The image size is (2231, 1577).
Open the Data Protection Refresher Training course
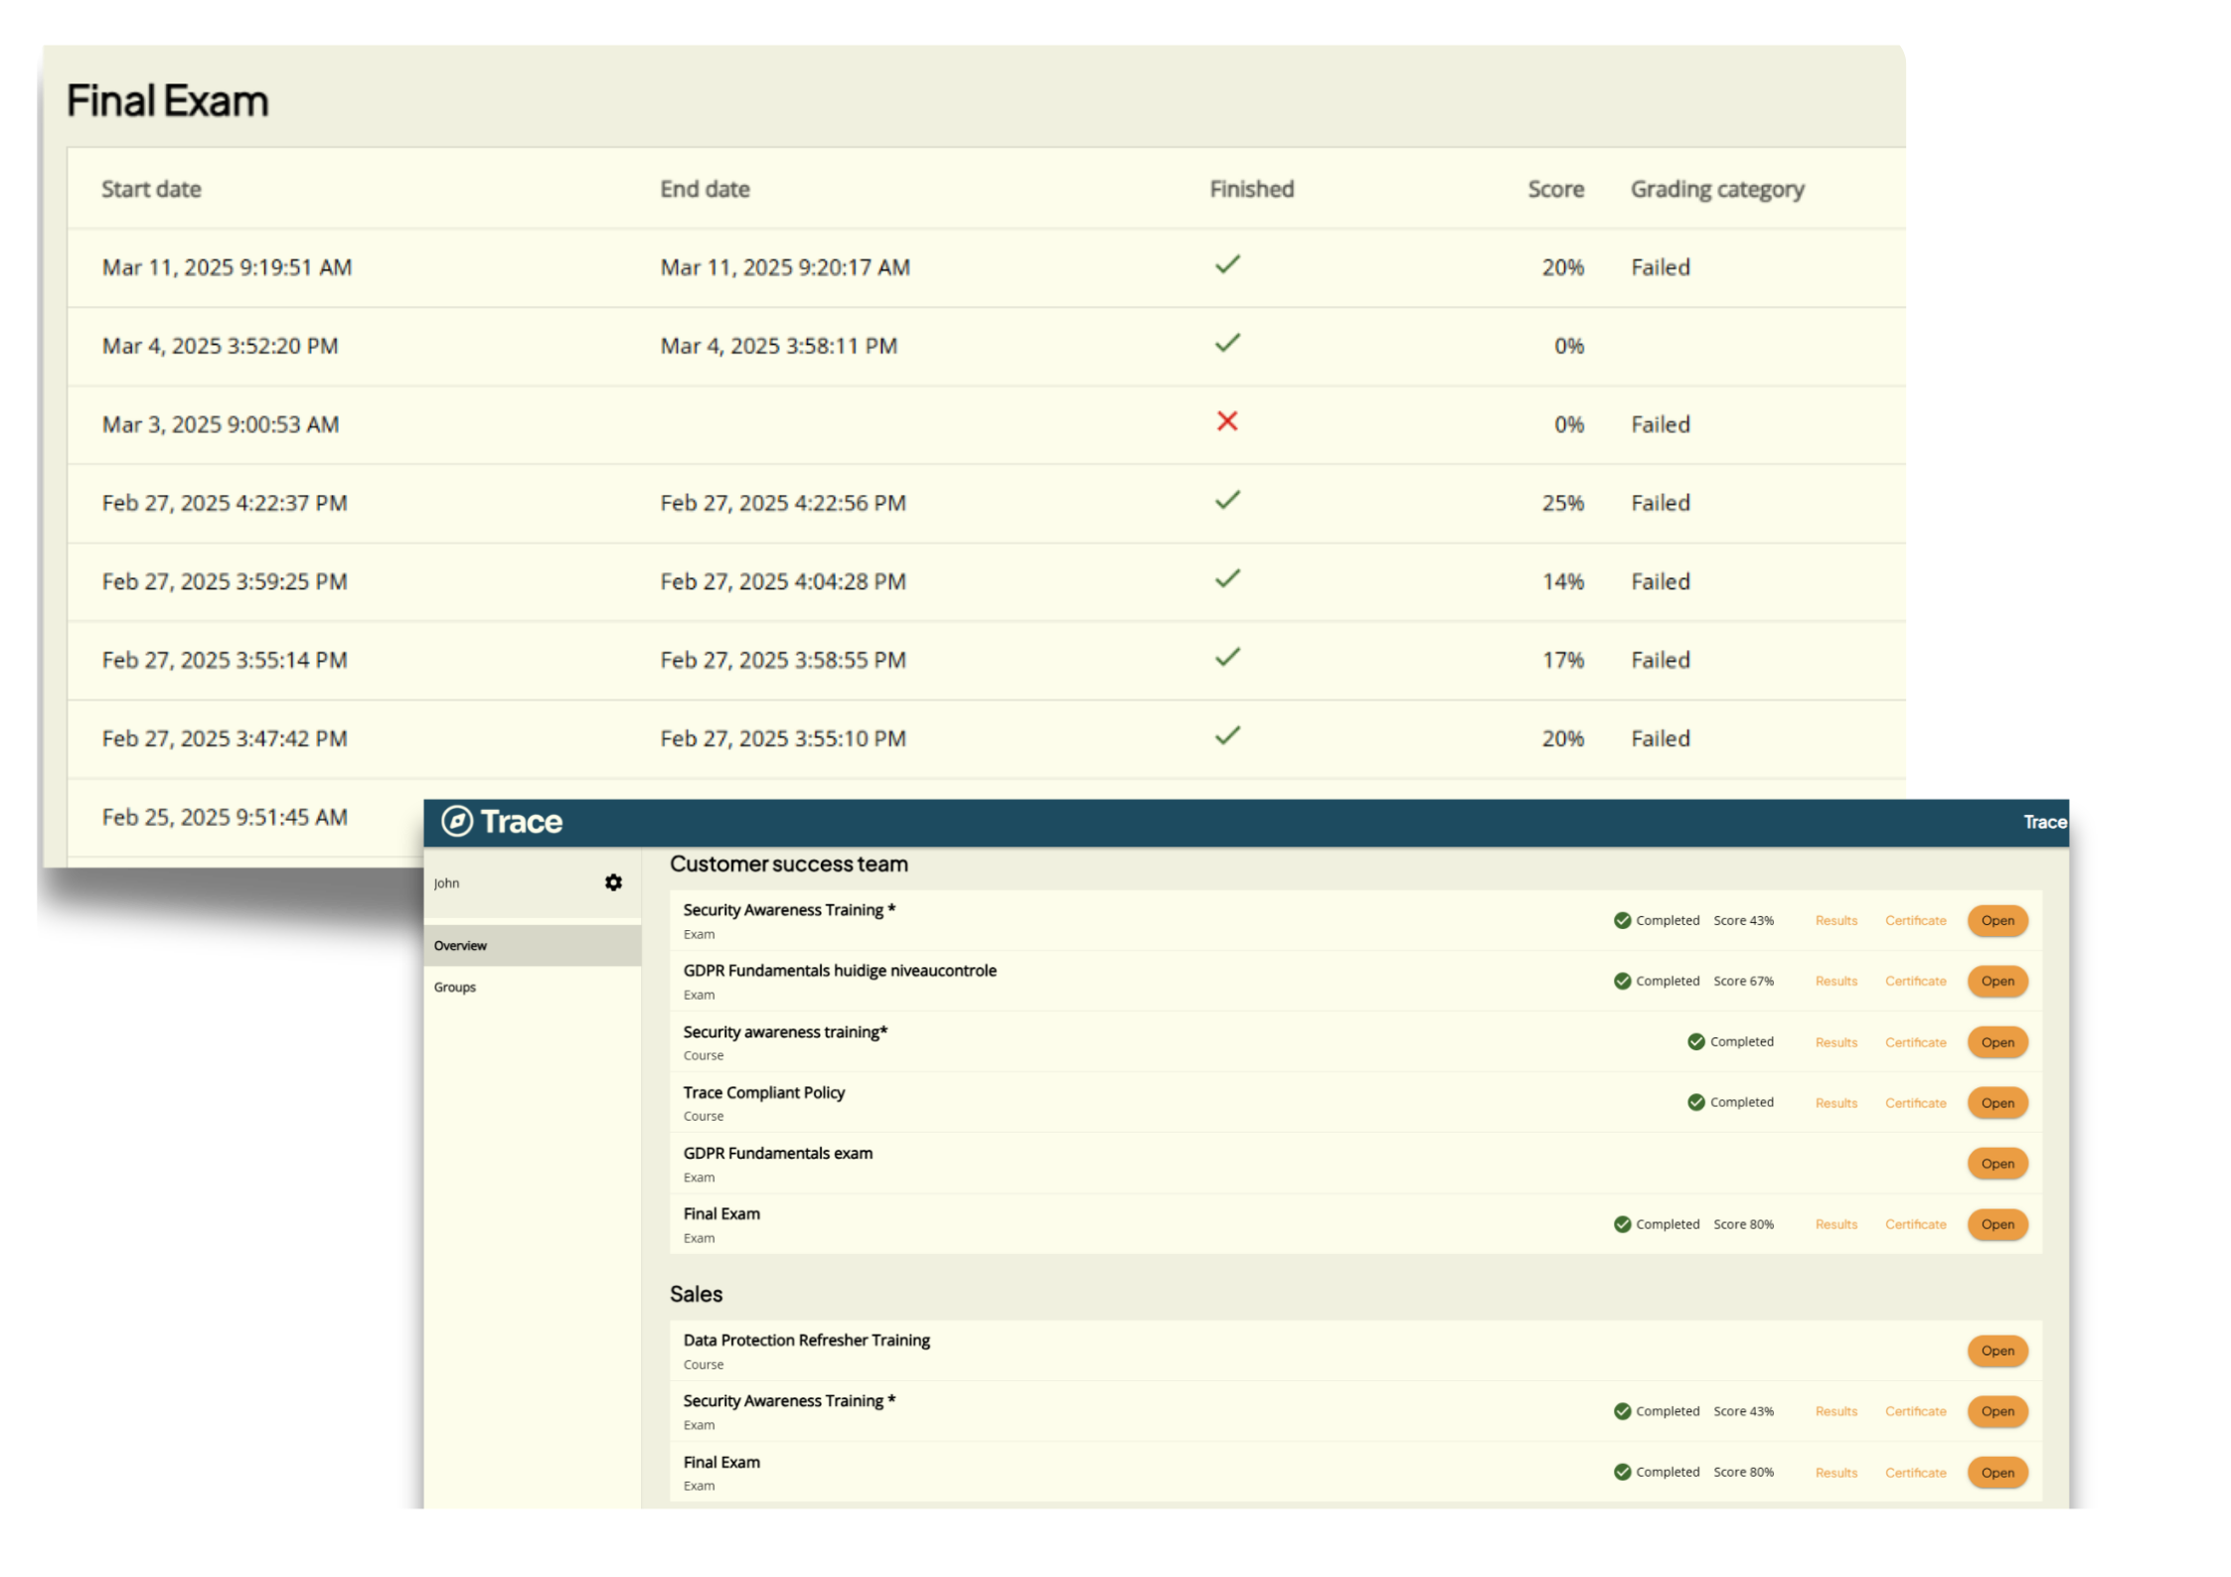[x=1996, y=1350]
